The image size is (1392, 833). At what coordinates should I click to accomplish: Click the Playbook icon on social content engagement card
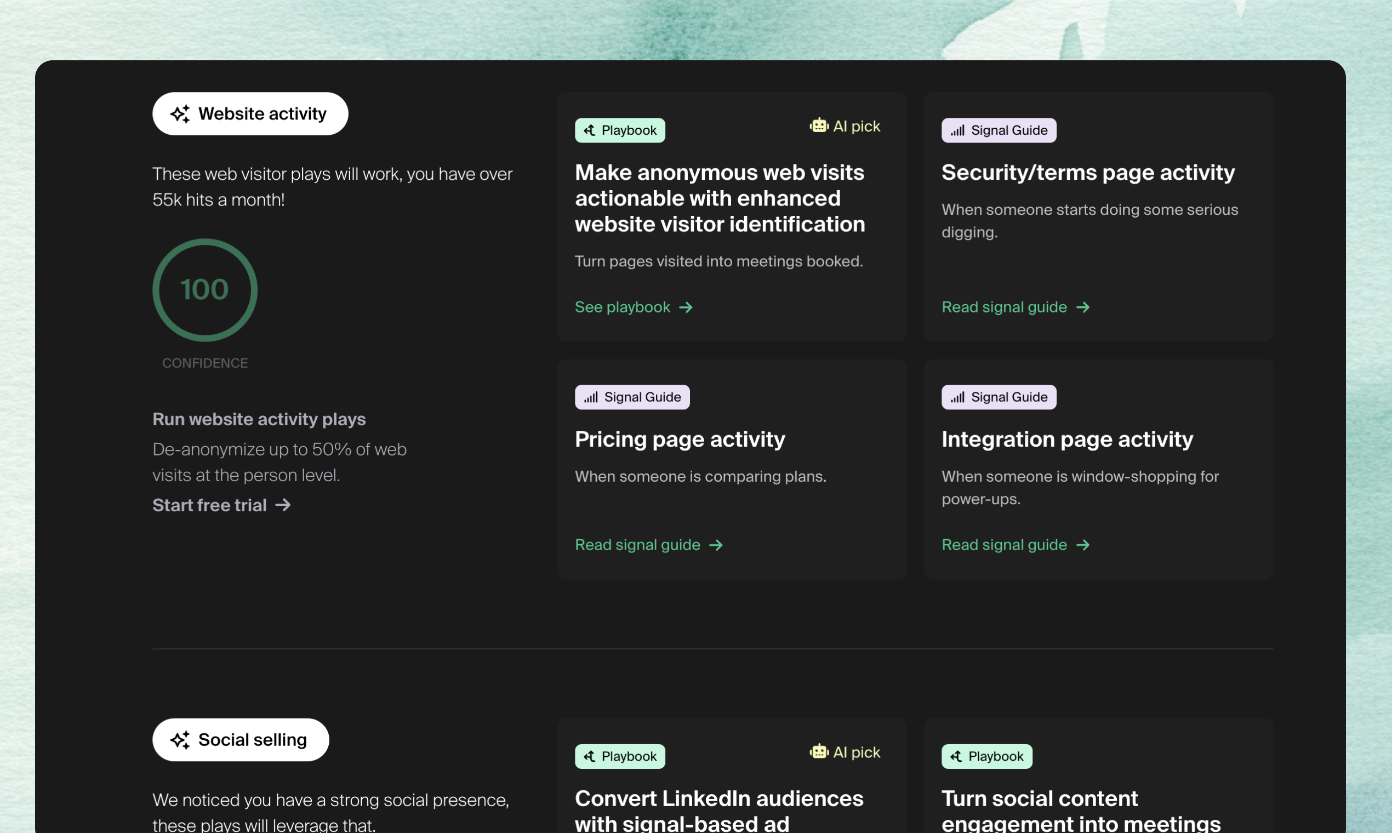[956, 757]
